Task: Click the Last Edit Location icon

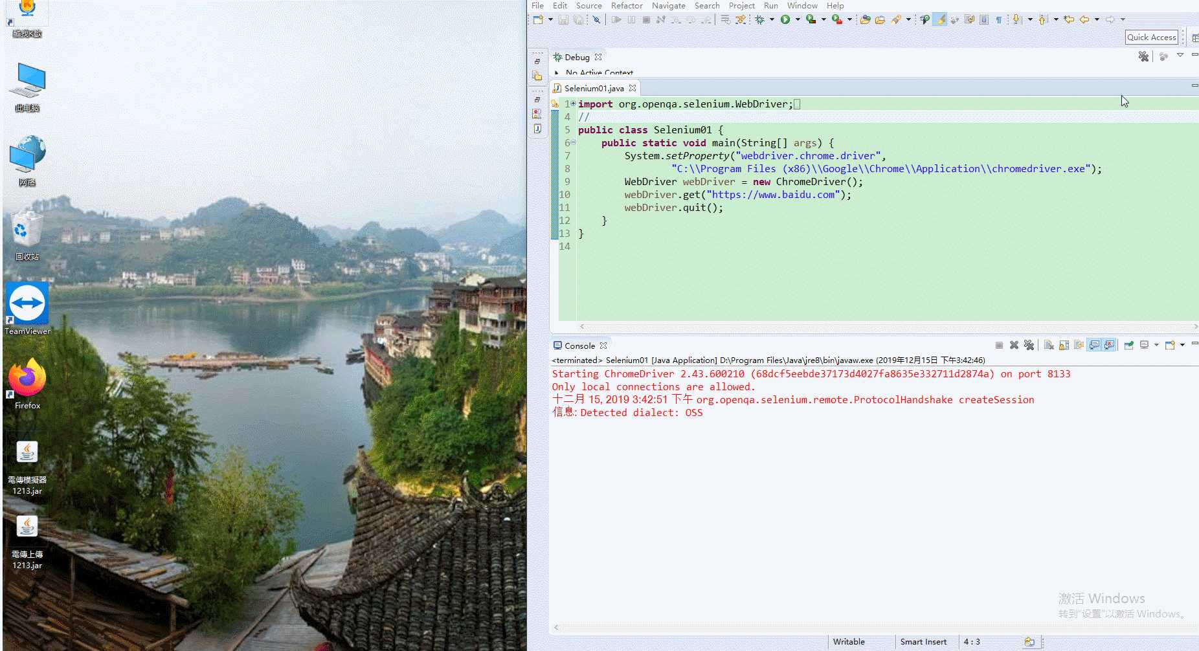Action: (x=1069, y=19)
